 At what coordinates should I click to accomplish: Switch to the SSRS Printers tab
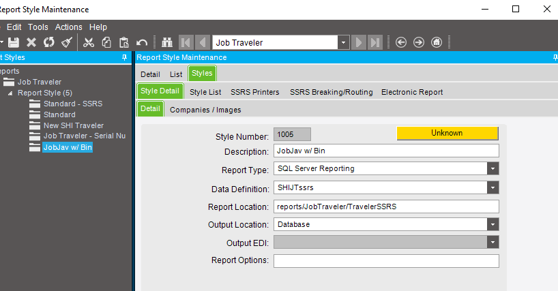(255, 92)
